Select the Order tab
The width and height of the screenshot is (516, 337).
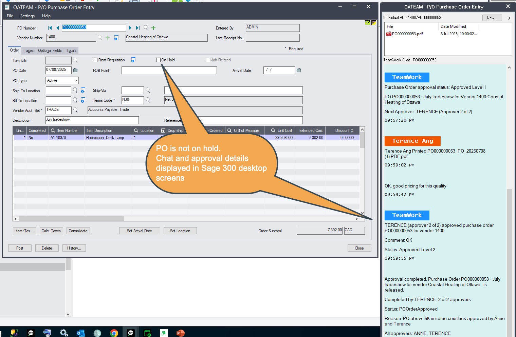click(x=15, y=50)
